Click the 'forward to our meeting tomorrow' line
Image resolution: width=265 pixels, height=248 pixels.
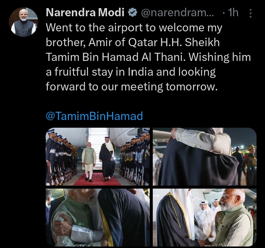pyautogui.click(x=131, y=87)
